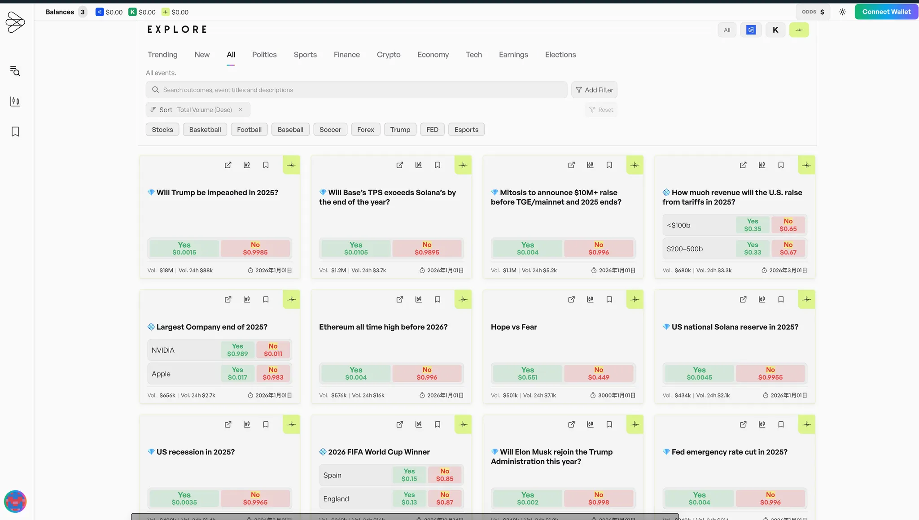Image resolution: width=919 pixels, height=520 pixels.
Task: Open the Sort Total Volume (Desc) selector
Action: click(193, 110)
